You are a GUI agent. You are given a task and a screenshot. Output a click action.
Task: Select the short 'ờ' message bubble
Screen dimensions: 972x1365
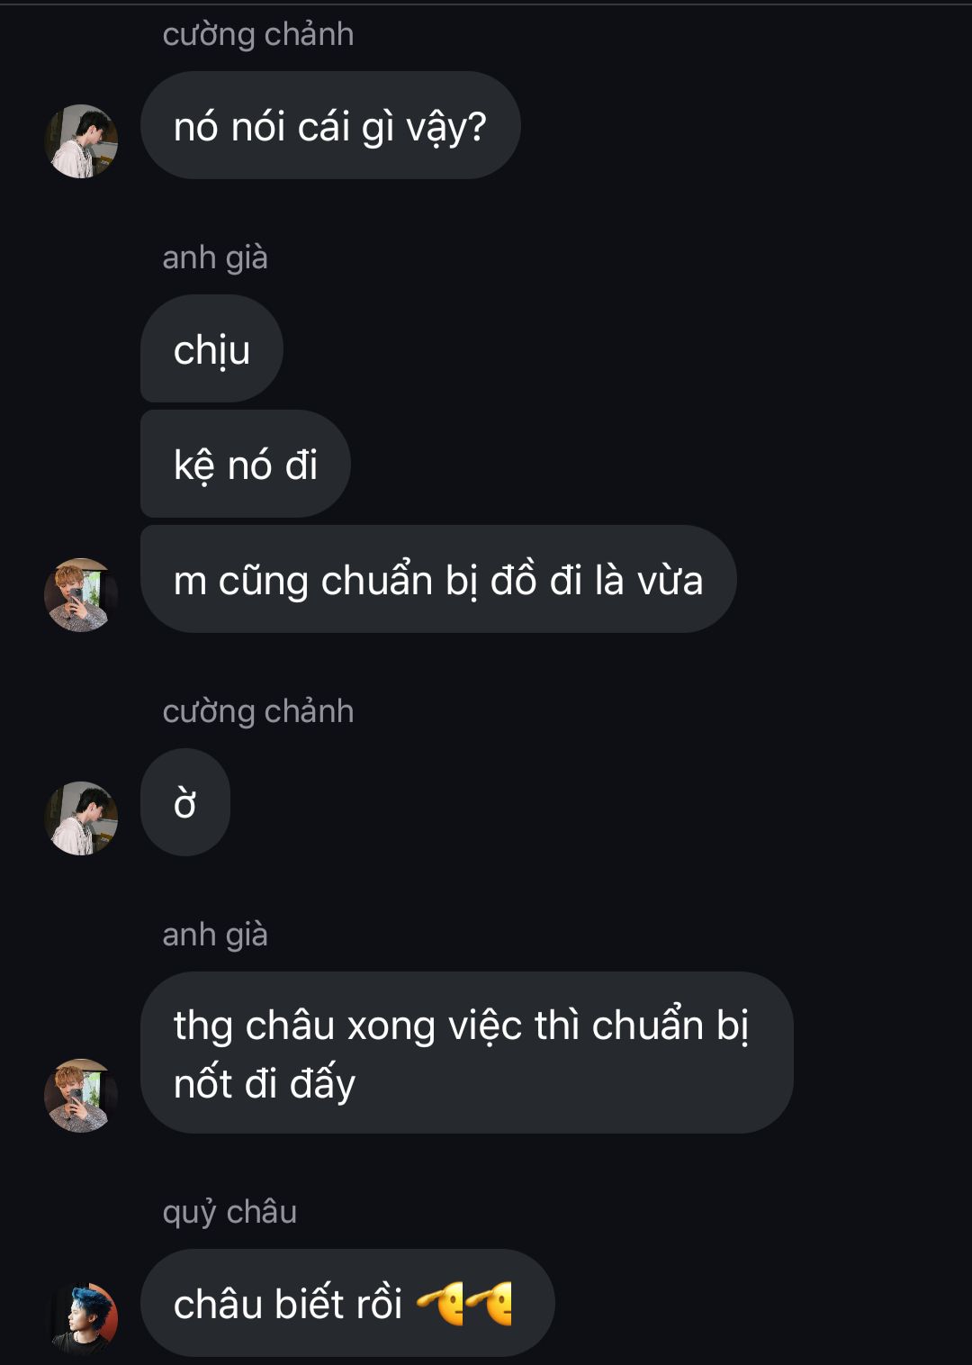185,802
